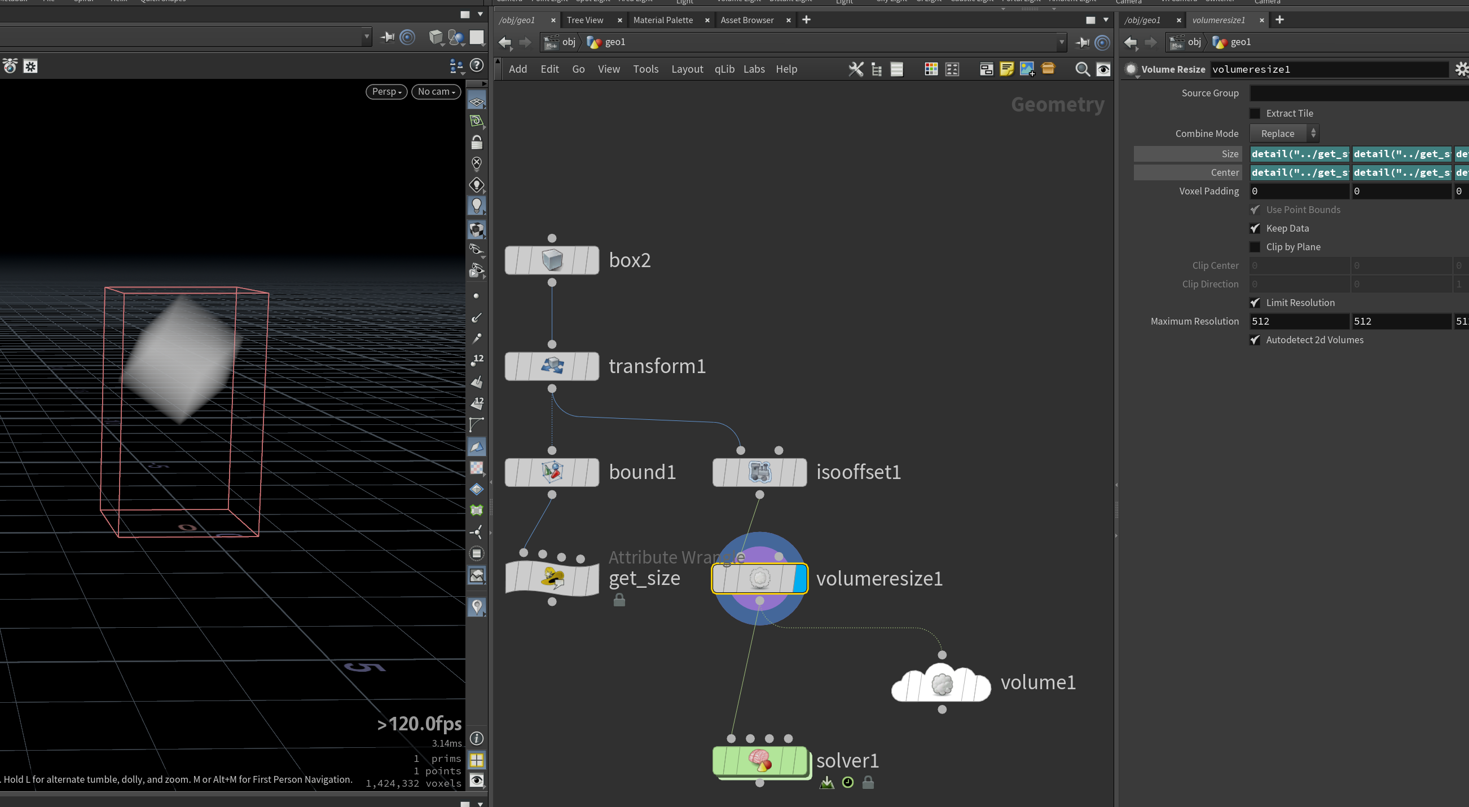Click the Source Group input field
This screenshot has height=807, width=1469.
click(1359, 93)
